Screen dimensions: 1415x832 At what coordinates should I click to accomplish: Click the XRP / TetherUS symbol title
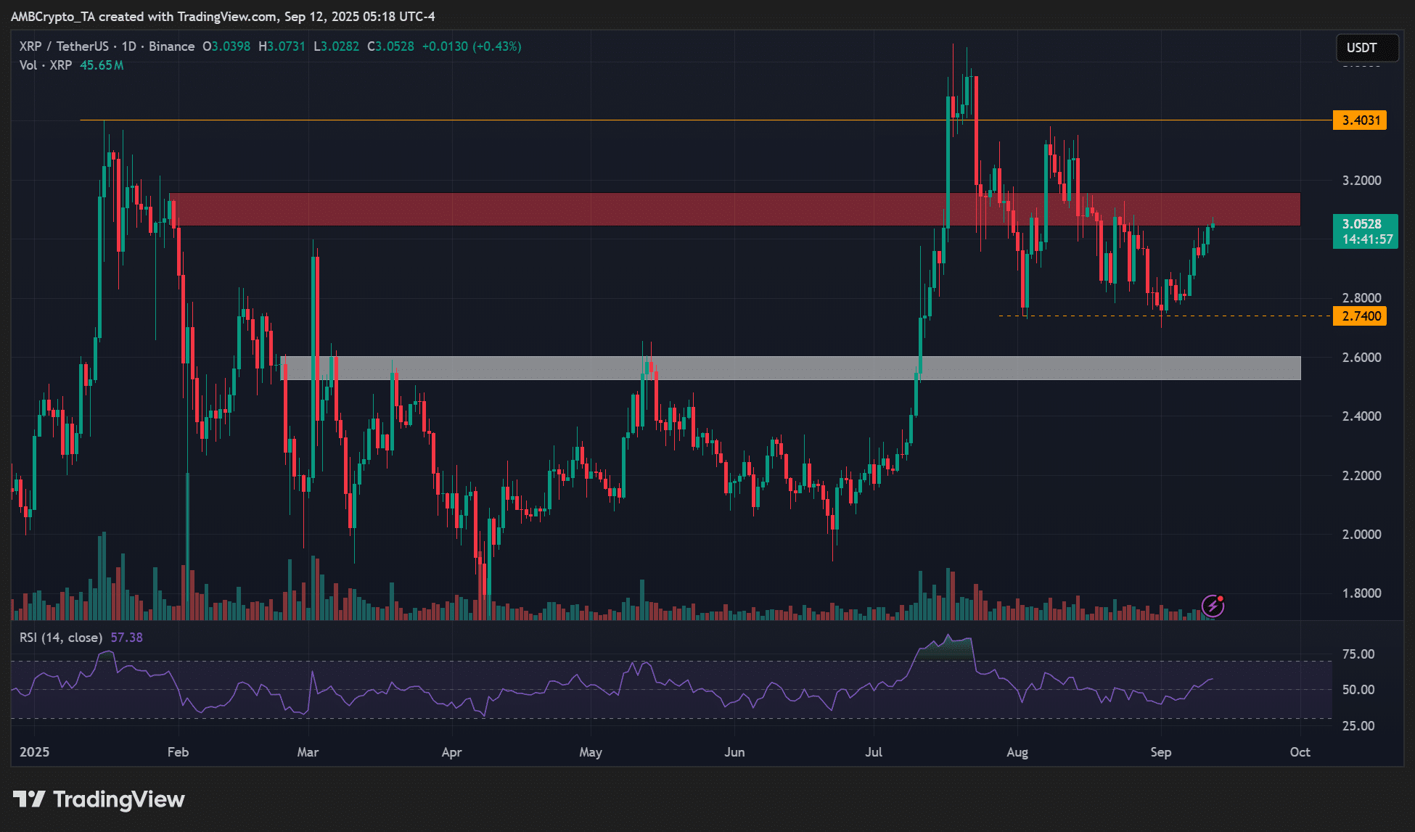pyautogui.click(x=64, y=46)
